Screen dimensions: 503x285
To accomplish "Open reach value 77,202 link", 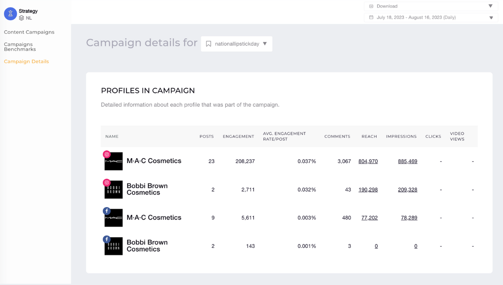I will pyautogui.click(x=369, y=218).
